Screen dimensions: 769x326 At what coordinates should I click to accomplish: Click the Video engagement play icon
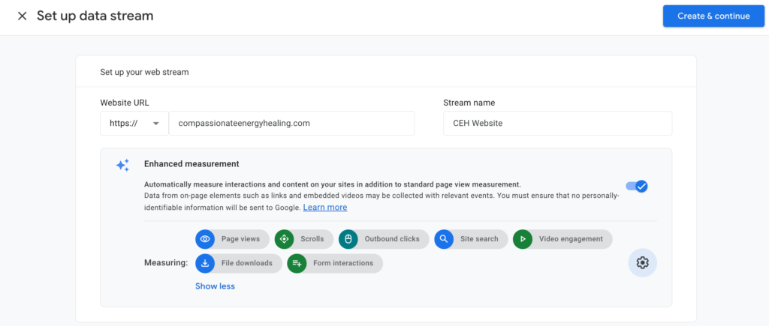[523, 239]
